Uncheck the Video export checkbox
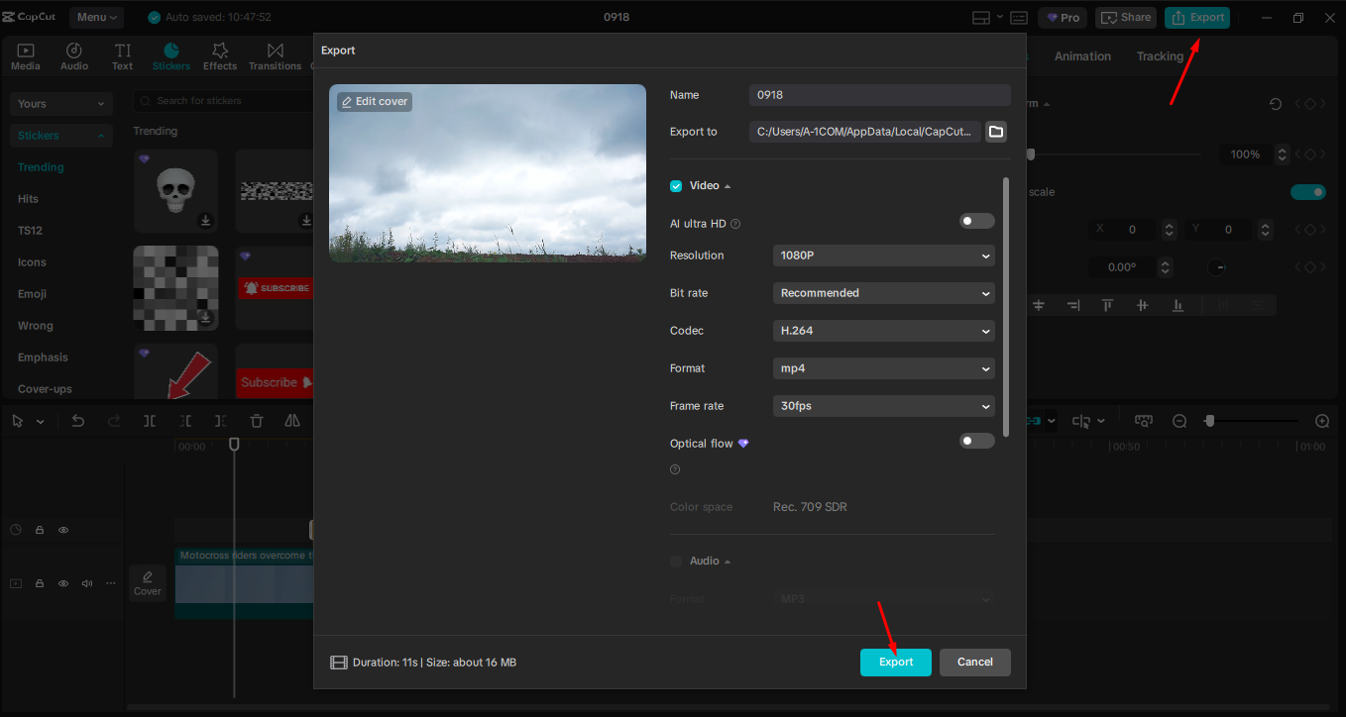The width and height of the screenshot is (1346, 717). pos(676,186)
